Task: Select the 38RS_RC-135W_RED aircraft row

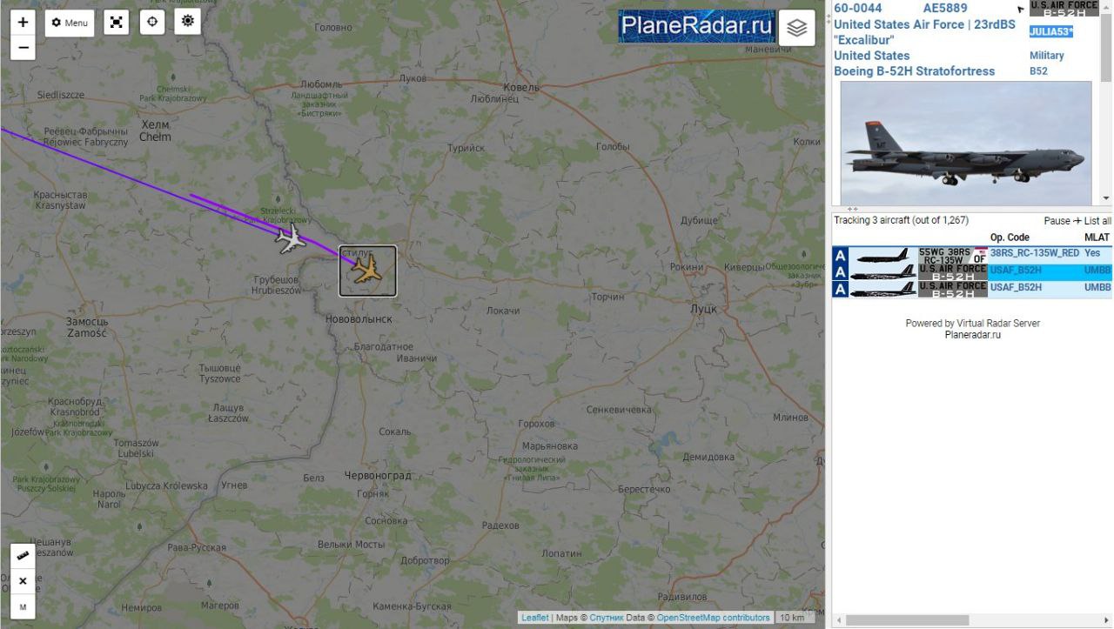Action: 971,254
